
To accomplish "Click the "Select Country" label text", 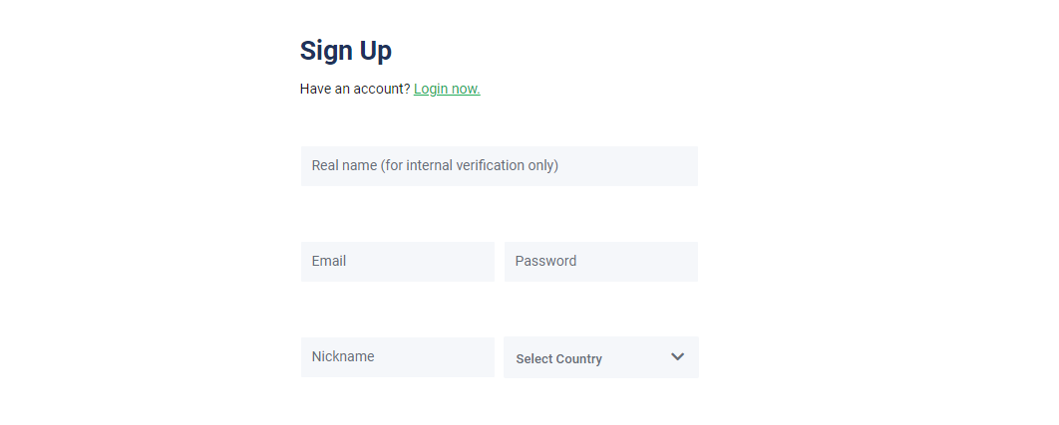I will tap(558, 359).
